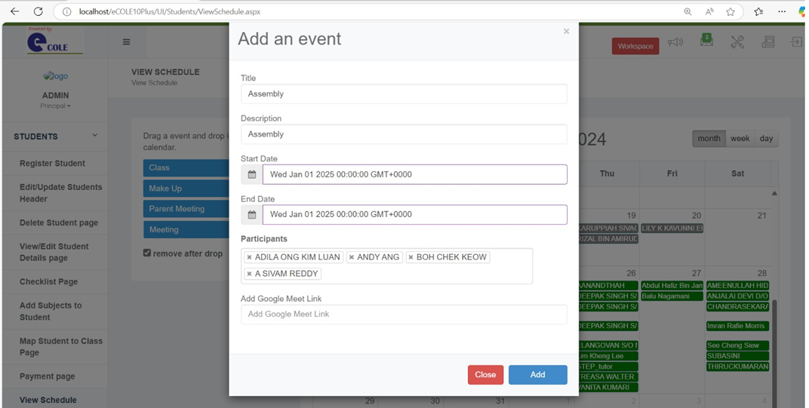Open VANITA KUMARI calendar event
The width and height of the screenshot is (809, 408).
[608, 387]
